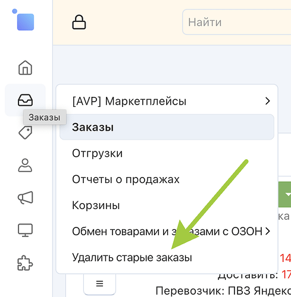Open the price tag products sidebar icon
The image size is (291, 297).
click(25, 132)
